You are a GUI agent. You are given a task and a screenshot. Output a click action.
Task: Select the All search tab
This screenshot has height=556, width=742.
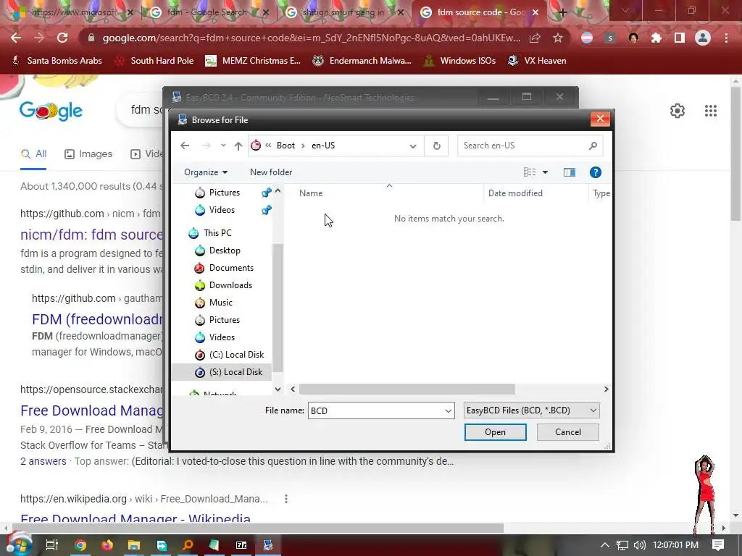[x=33, y=154]
